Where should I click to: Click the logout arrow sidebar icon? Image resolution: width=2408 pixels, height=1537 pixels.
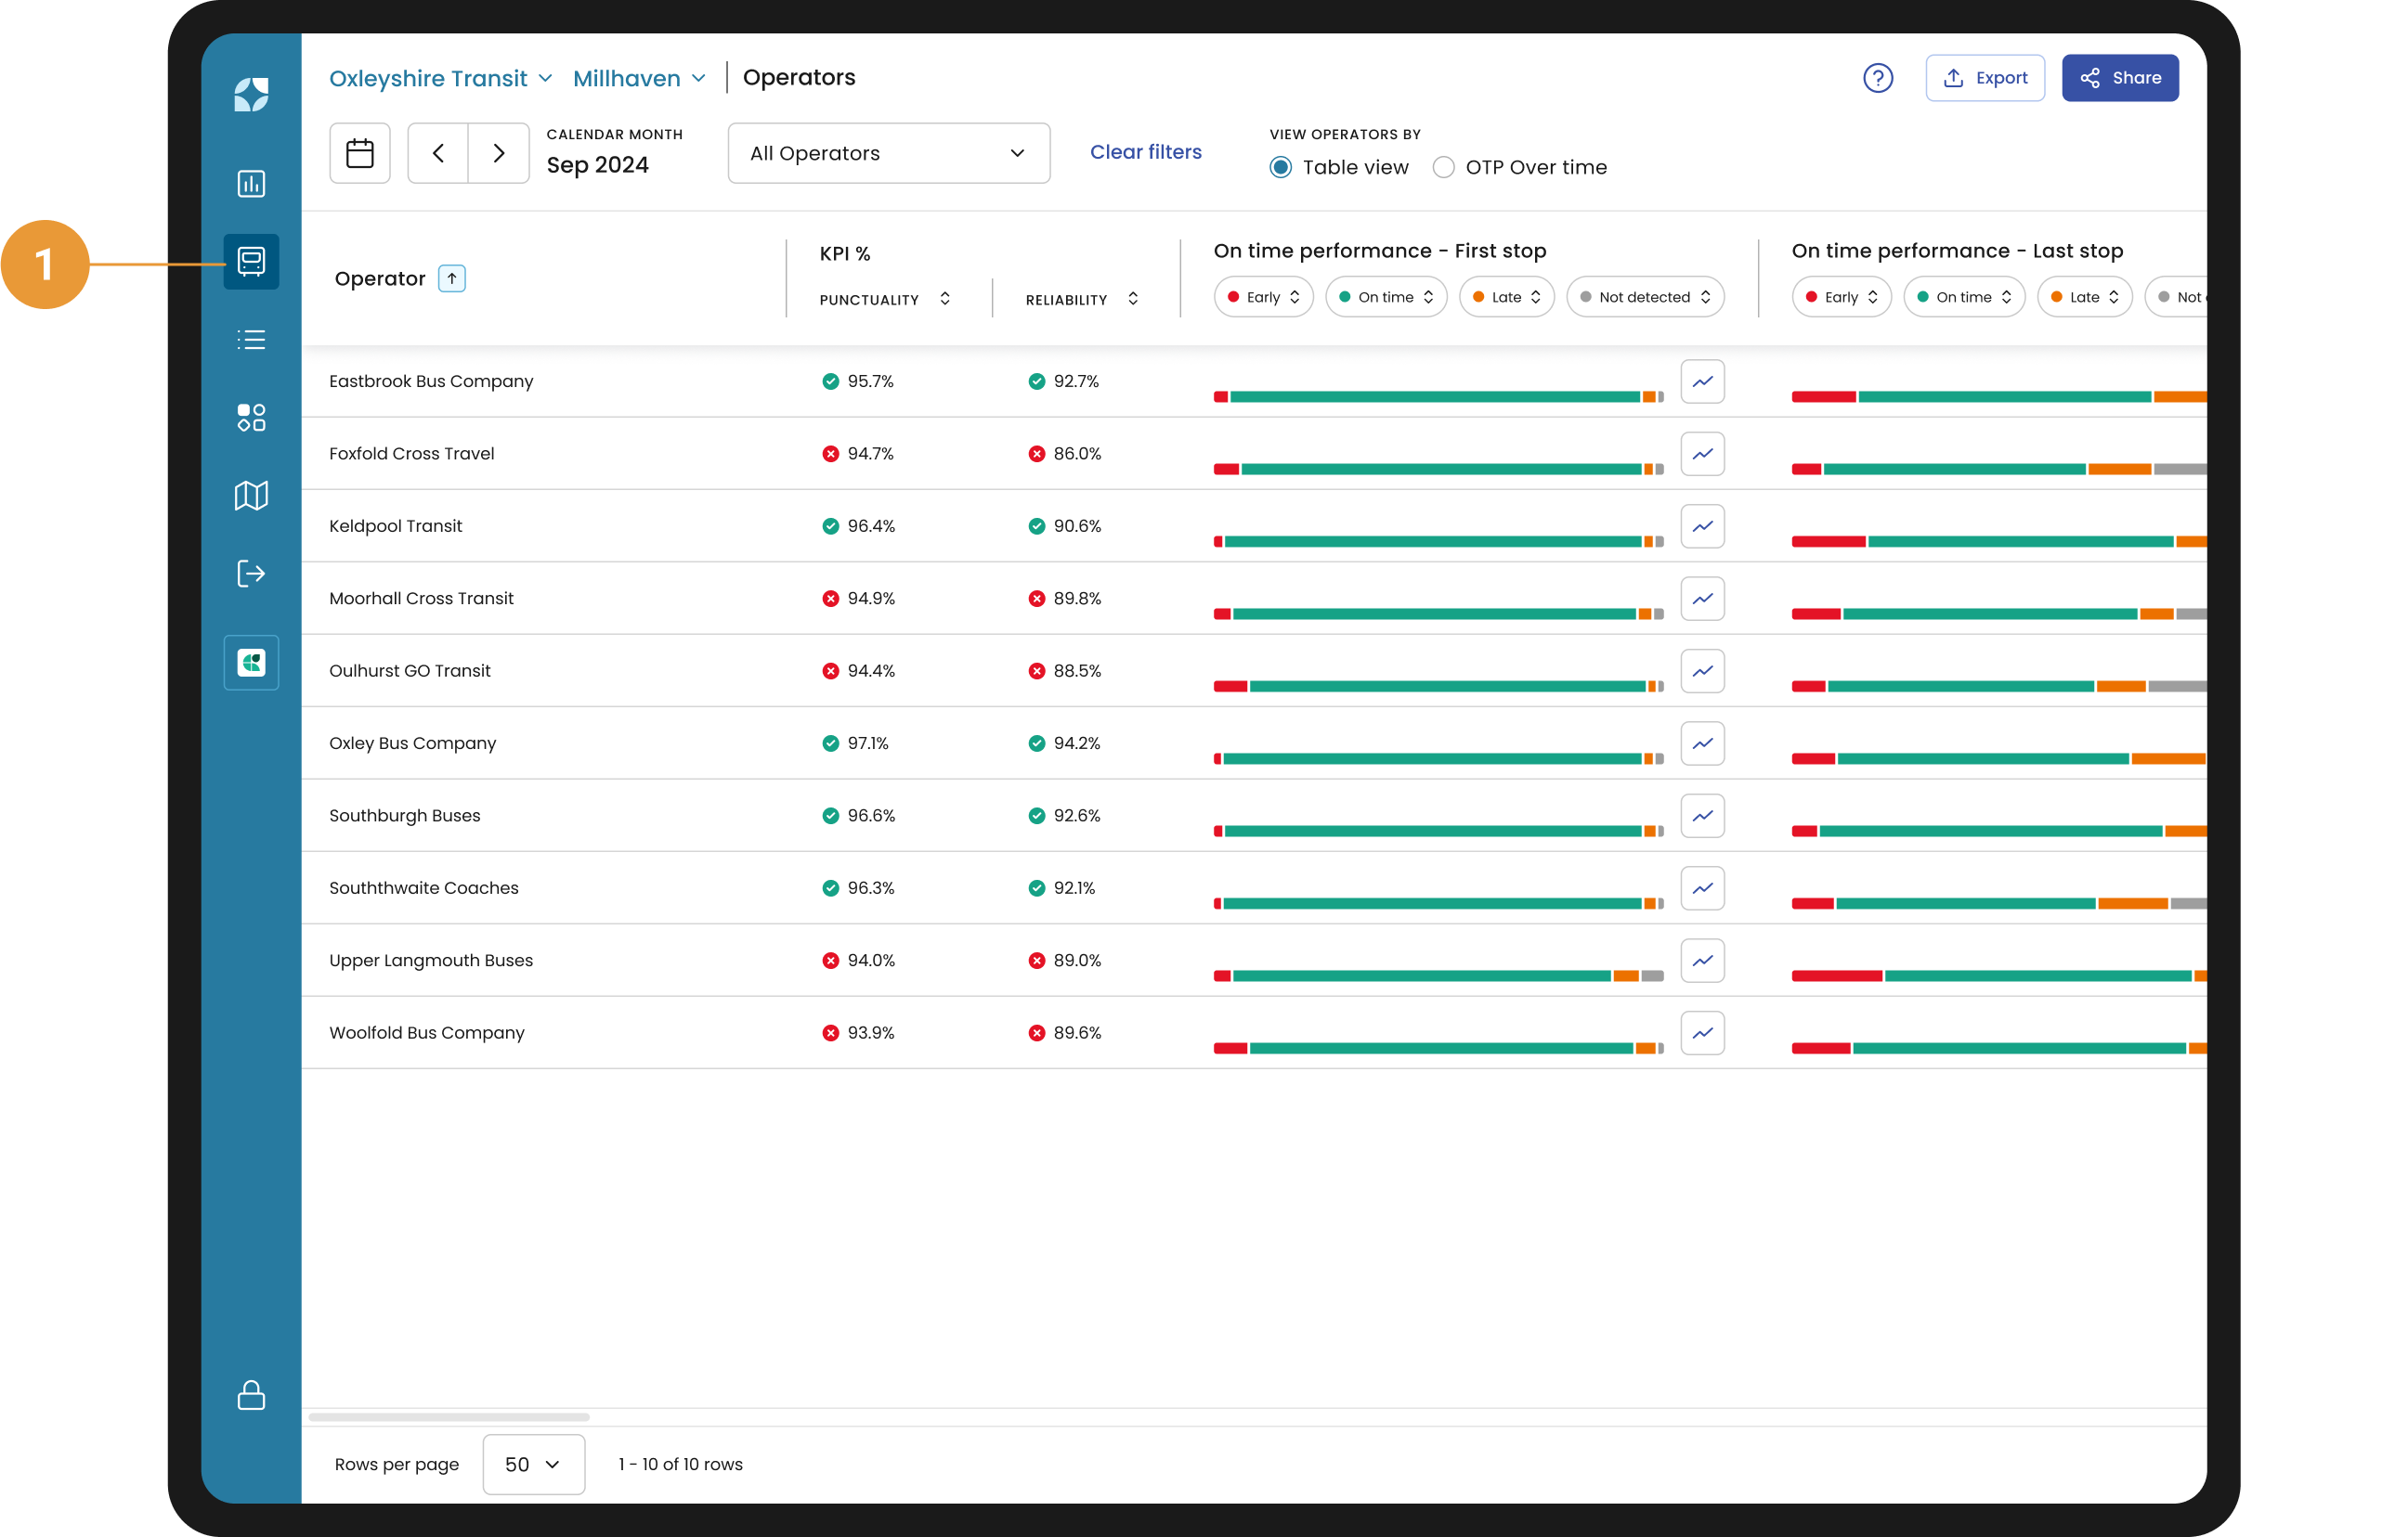[x=251, y=574]
